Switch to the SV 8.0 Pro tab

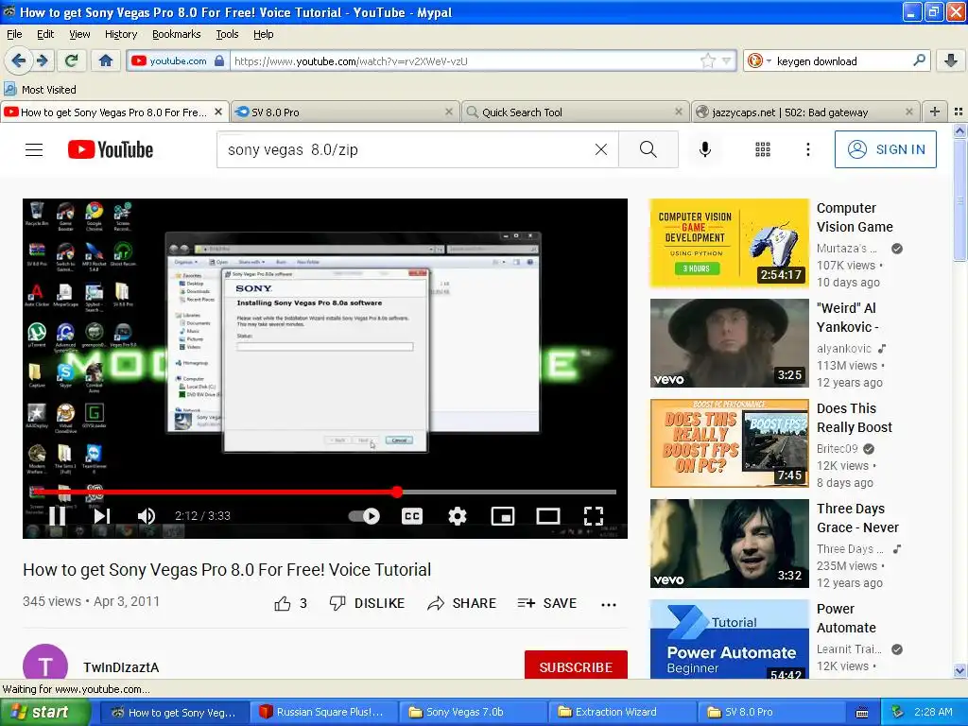click(344, 112)
